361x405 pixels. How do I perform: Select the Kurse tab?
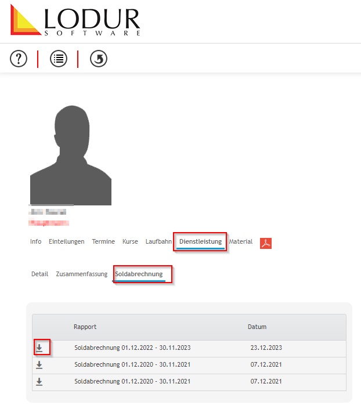130,241
